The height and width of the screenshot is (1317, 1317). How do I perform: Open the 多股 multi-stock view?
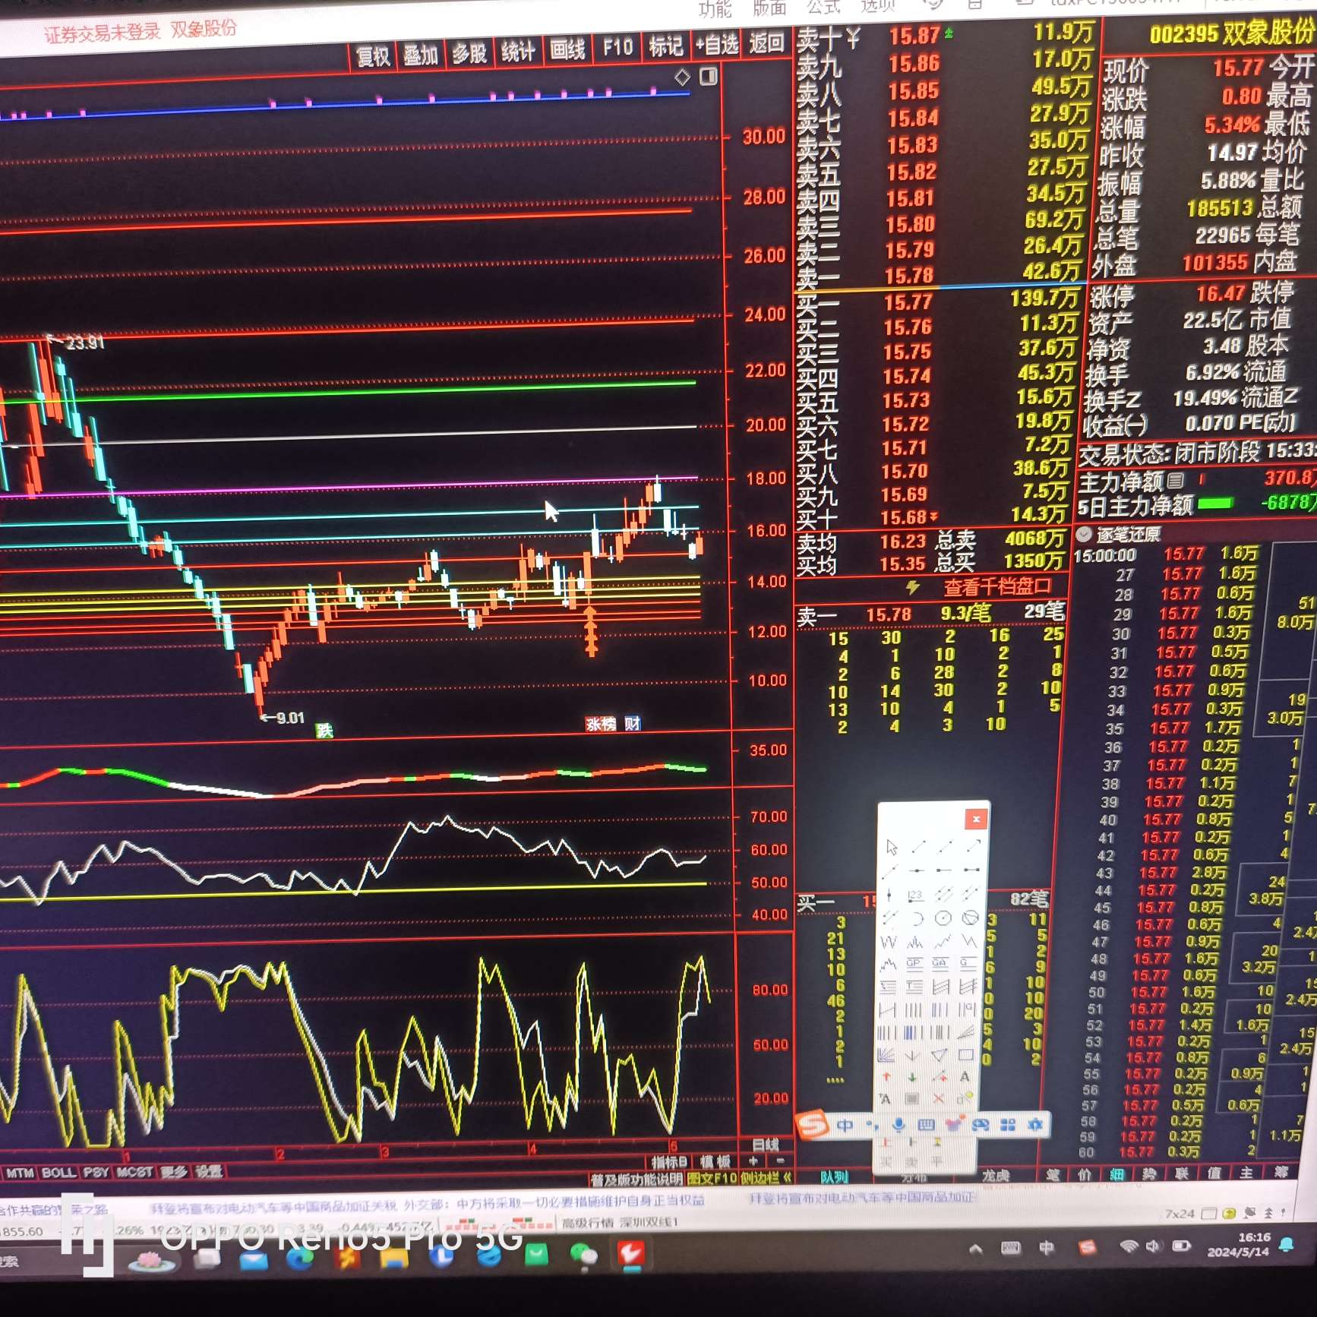tap(469, 54)
